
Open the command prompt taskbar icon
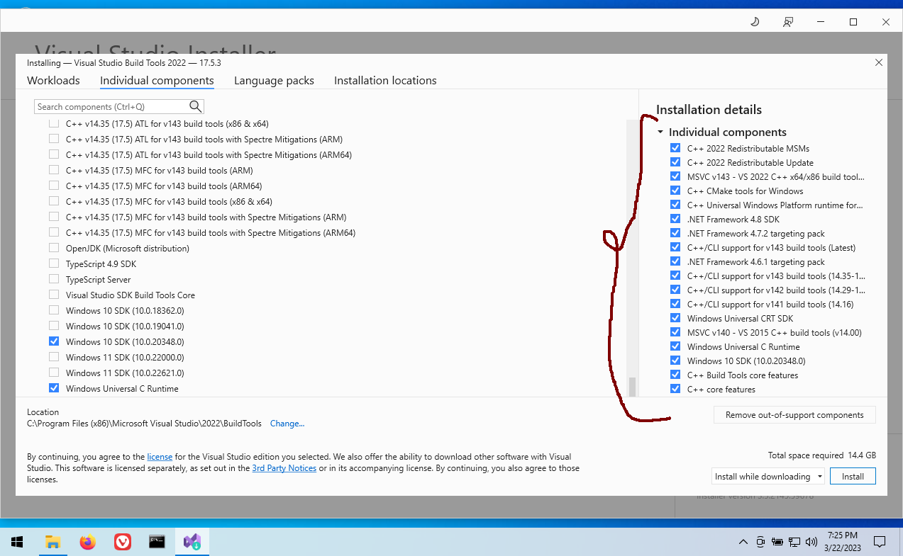click(x=157, y=542)
